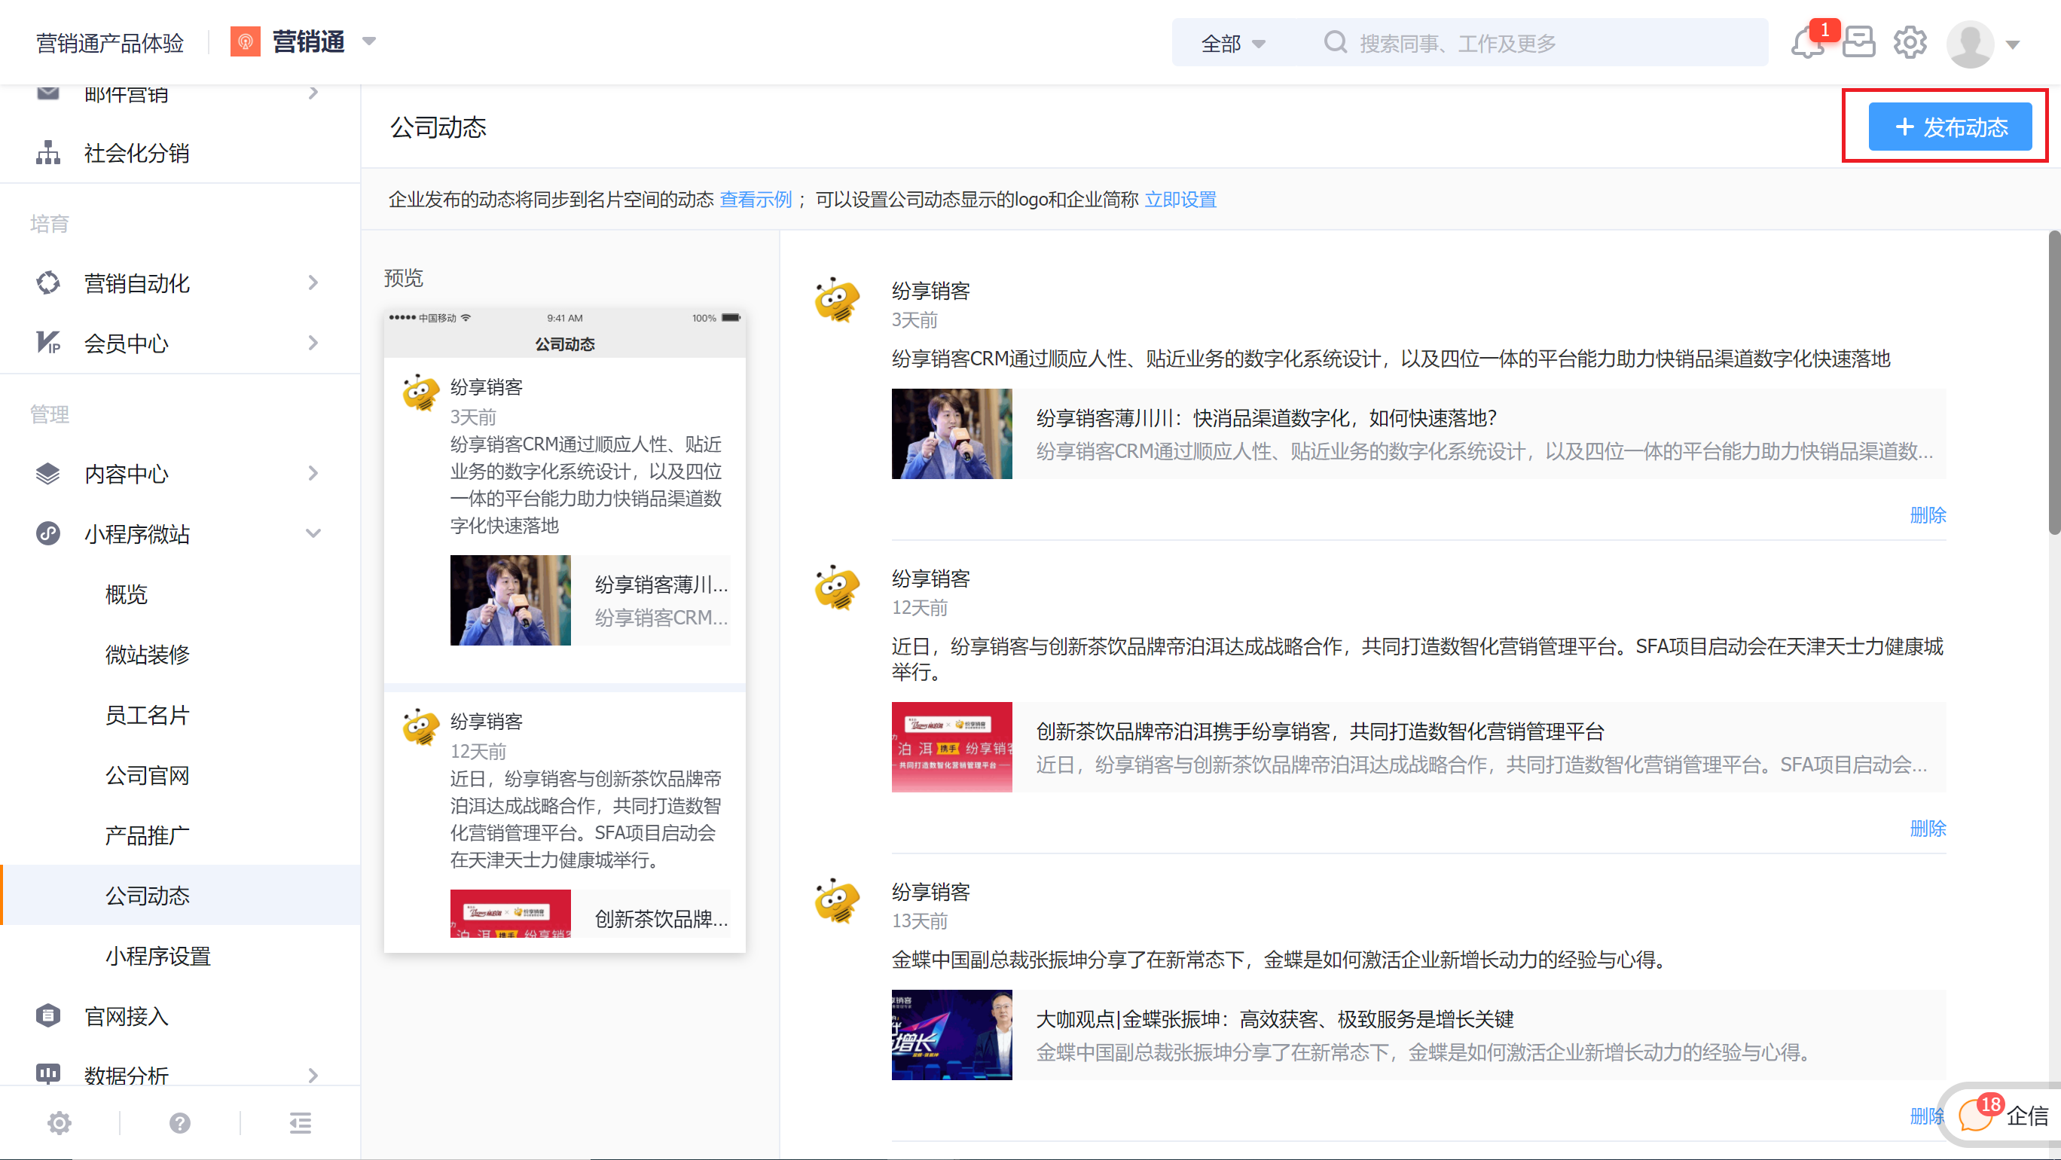The height and width of the screenshot is (1160, 2061).
Task: Delete the 12天前 post via 删除
Action: 1928,828
